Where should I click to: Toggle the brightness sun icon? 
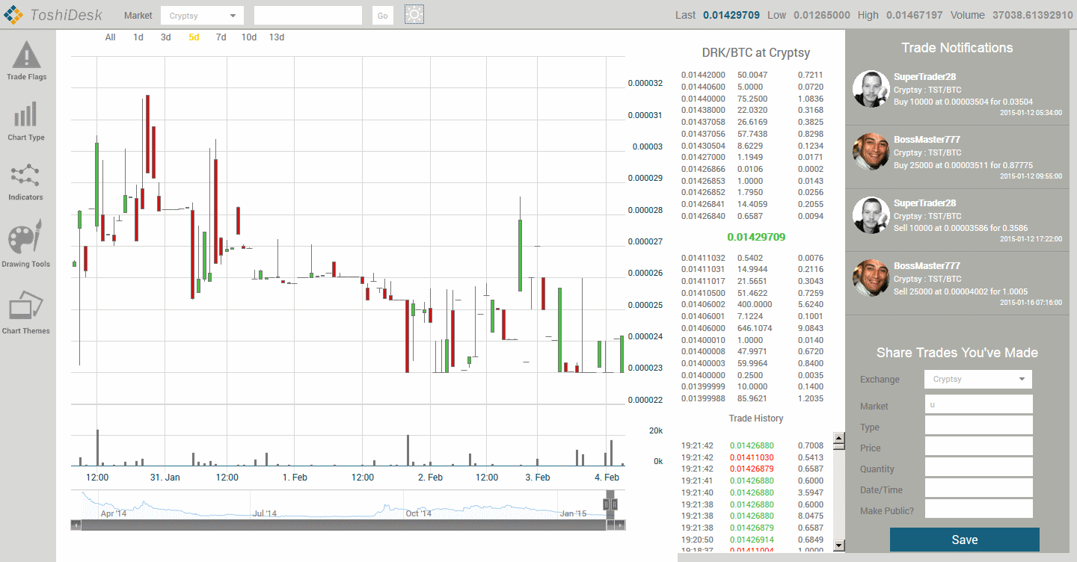(x=414, y=14)
